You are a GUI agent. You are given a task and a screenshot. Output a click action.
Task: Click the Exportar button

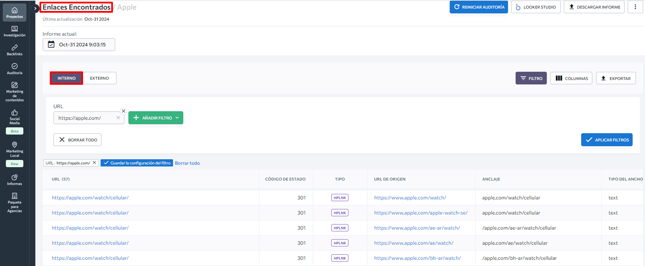click(x=616, y=78)
